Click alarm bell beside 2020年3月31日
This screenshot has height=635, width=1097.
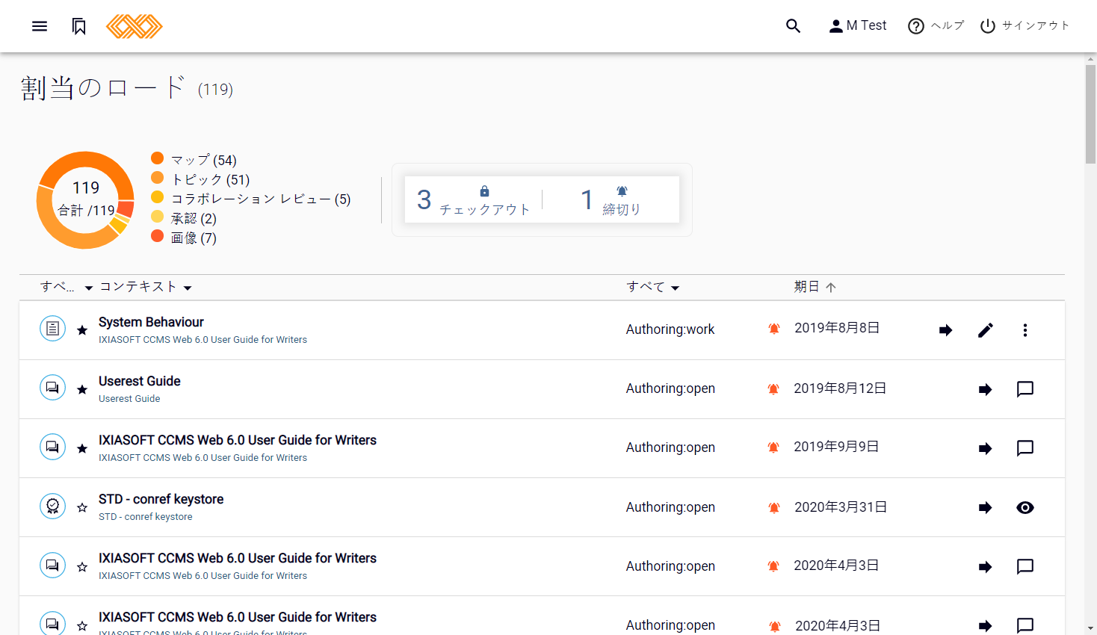774,508
